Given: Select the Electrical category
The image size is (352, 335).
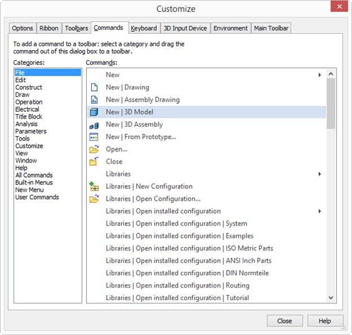Looking at the screenshot, I should [x=27, y=109].
